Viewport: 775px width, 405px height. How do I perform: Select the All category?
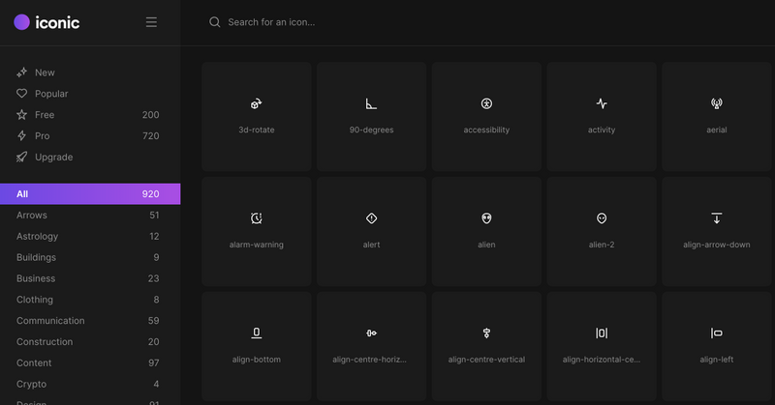click(x=90, y=194)
